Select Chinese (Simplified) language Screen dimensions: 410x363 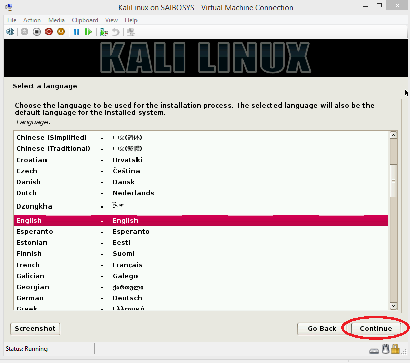point(201,138)
